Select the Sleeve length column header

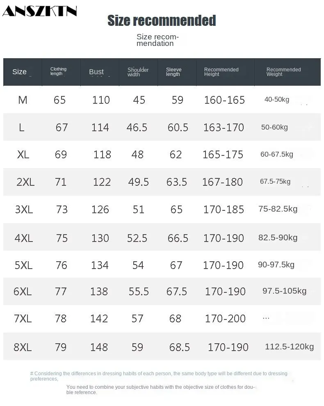click(x=173, y=72)
